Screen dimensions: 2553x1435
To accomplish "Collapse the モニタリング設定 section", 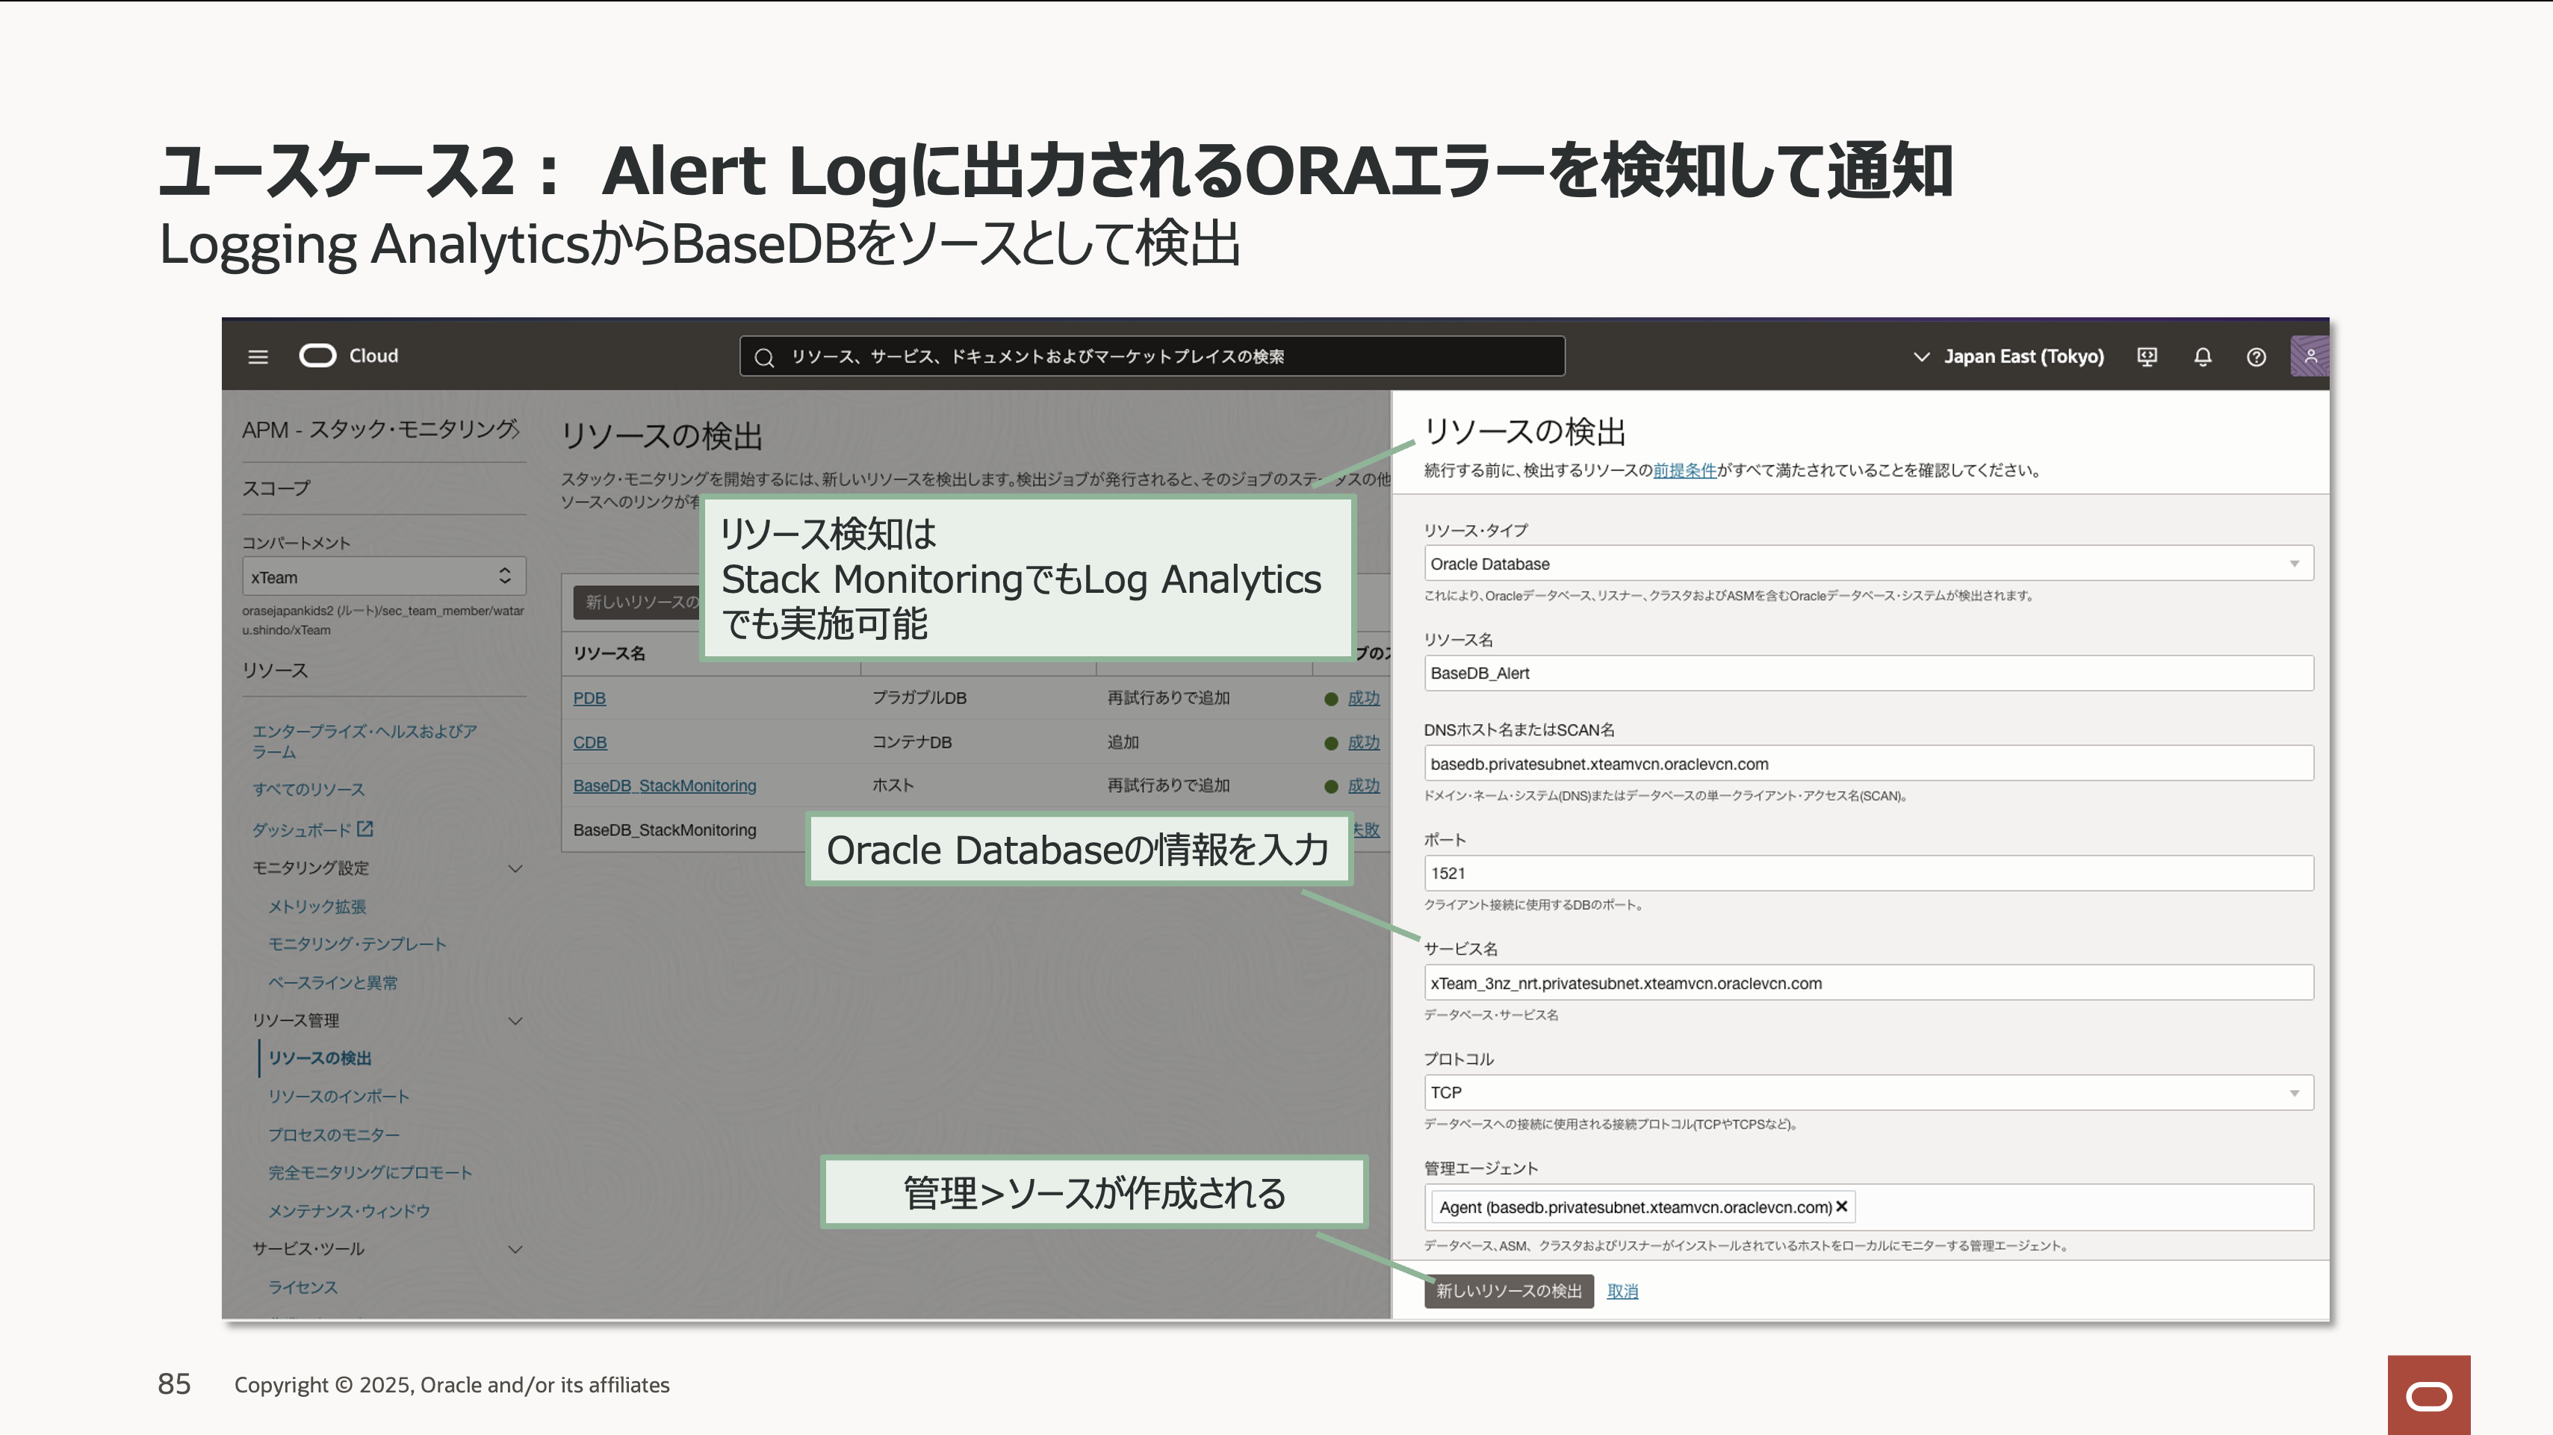I will (x=515, y=868).
